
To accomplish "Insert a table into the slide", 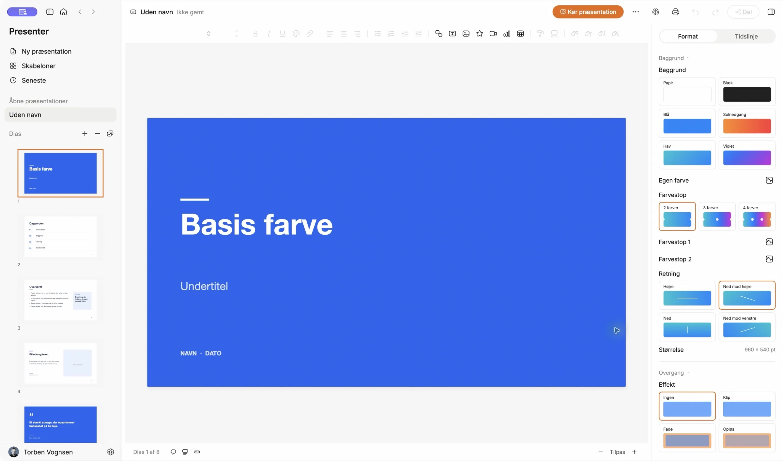I will coord(520,34).
